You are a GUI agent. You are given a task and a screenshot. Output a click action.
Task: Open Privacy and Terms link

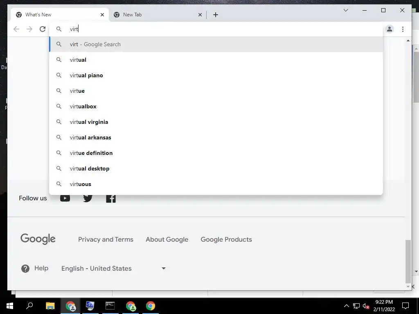click(x=106, y=239)
